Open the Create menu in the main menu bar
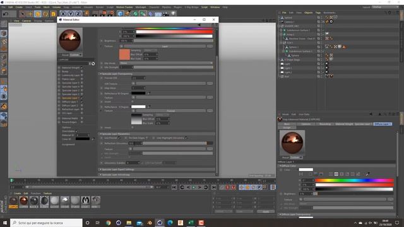The image size is (404, 227). 19,7
